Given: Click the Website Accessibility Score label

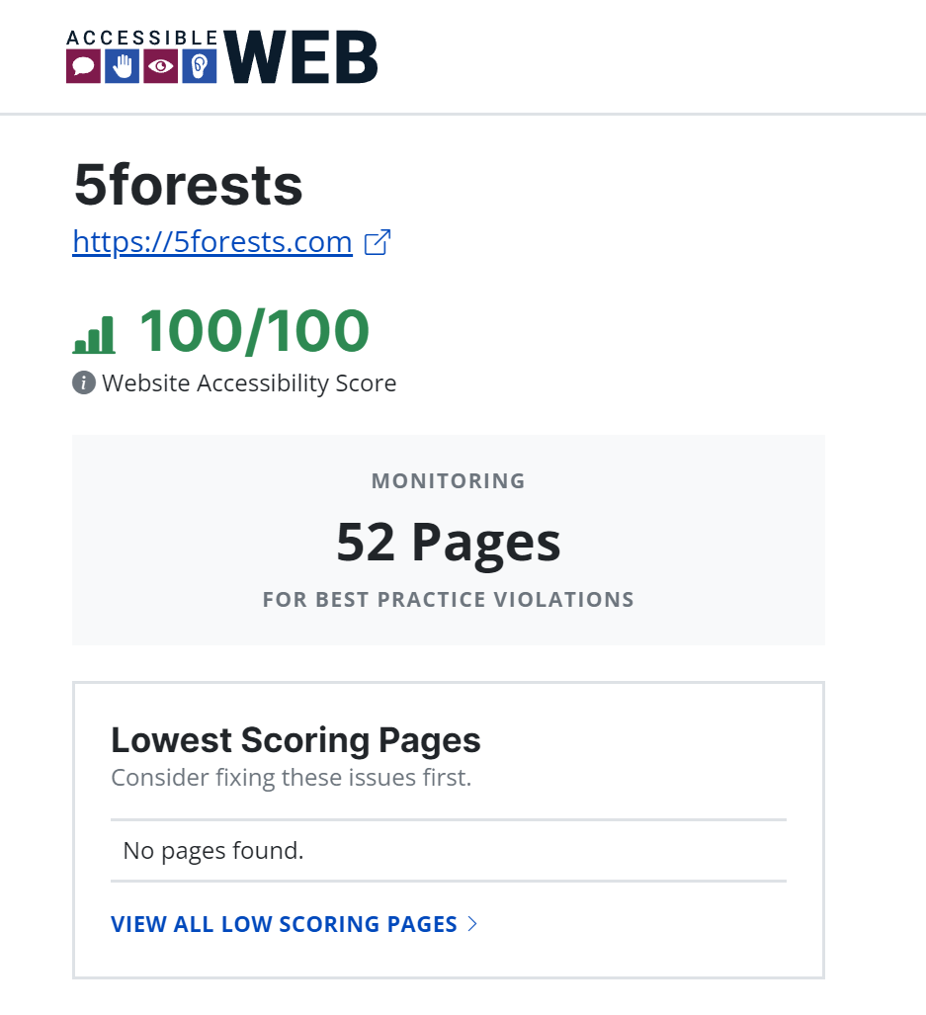Looking at the screenshot, I should coord(249,383).
